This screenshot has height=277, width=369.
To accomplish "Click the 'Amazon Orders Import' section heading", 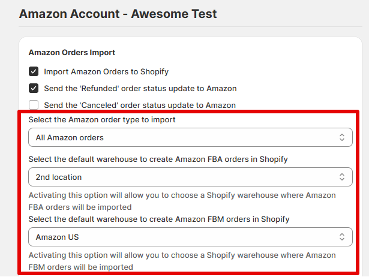I will (71, 53).
